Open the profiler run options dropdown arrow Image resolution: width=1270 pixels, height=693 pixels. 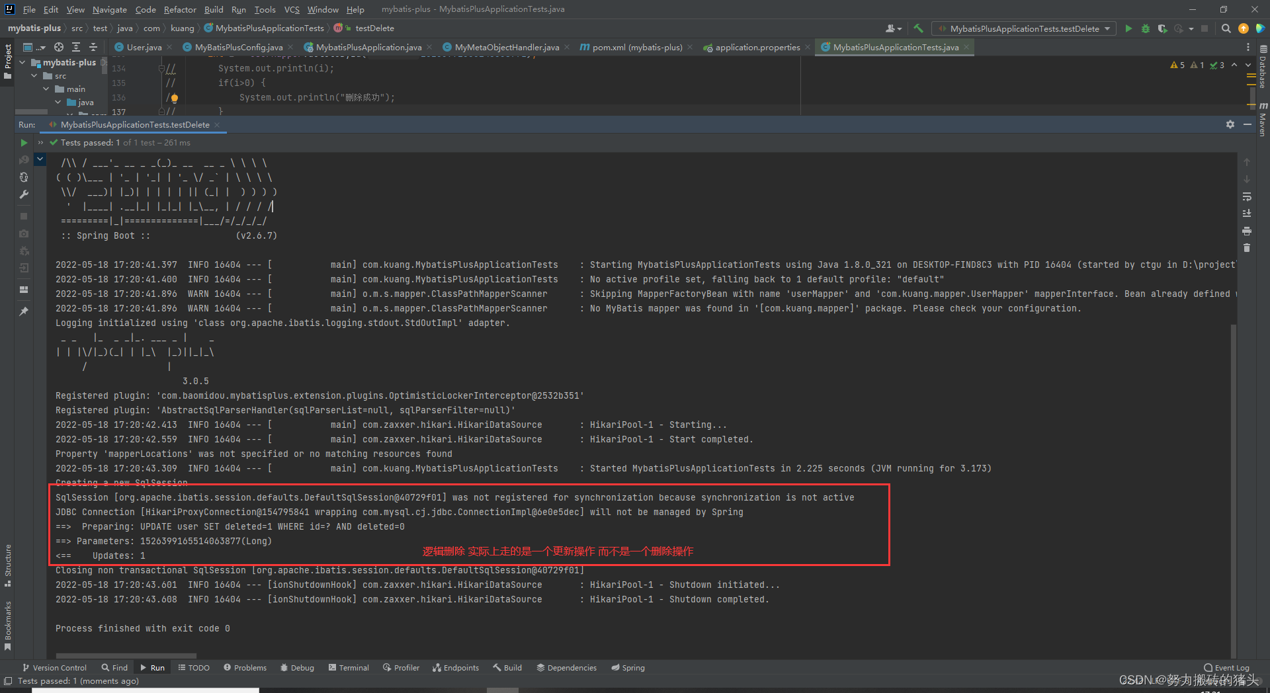(x=1191, y=28)
